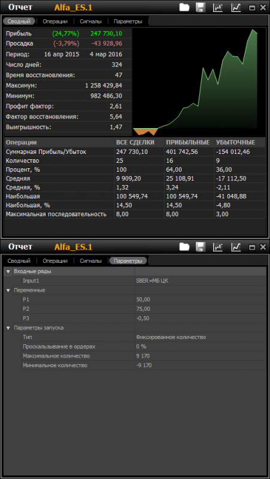270x479 pixels.
Task: Select the Количество row label
Action: 22,160
